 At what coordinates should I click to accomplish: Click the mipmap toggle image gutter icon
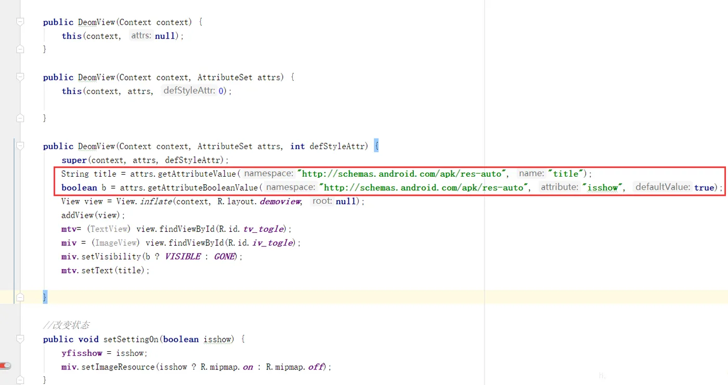point(5,366)
